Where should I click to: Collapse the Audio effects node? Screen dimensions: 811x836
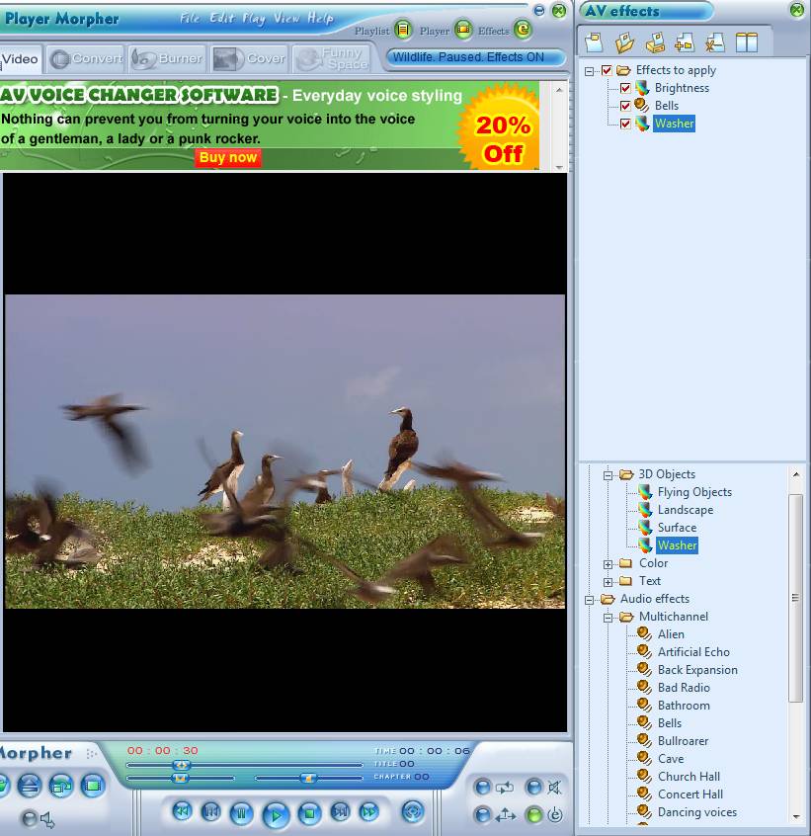tap(590, 600)
